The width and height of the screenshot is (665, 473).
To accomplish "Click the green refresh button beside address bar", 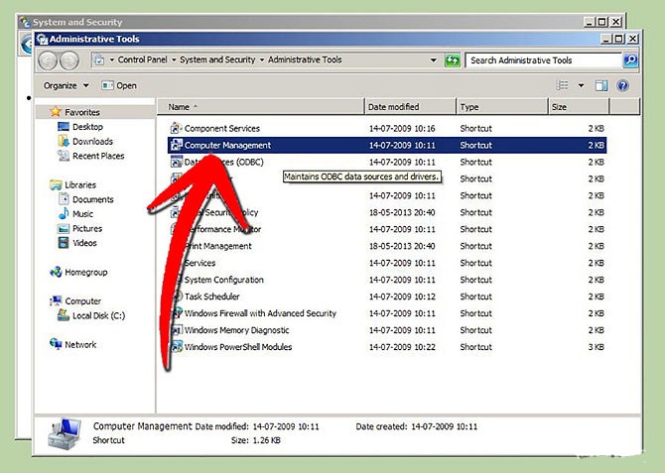I will [x=453, y=59].
